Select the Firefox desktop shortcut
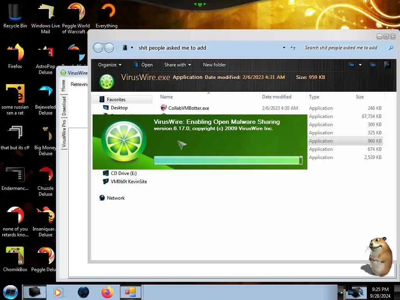This screenshot has width=400, height=300. (15, 56)
